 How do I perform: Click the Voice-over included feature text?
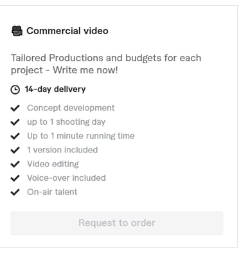click(66, 178)
